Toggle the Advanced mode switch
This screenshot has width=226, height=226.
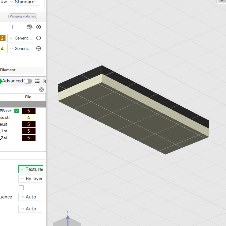[28, 81]
